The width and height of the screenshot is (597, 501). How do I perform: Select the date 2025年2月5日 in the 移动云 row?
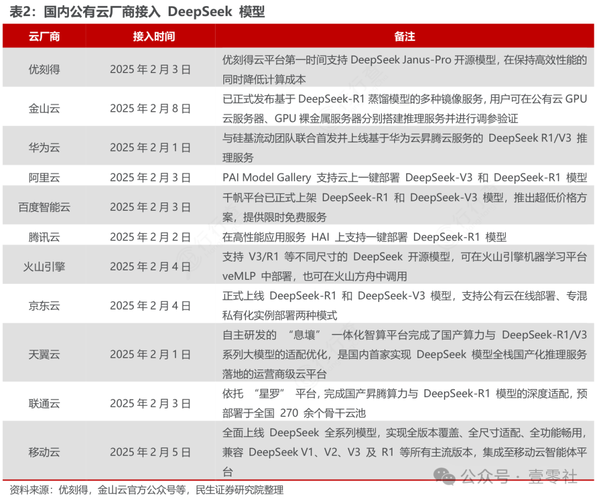pyautogui.click(x=150, y=452)
